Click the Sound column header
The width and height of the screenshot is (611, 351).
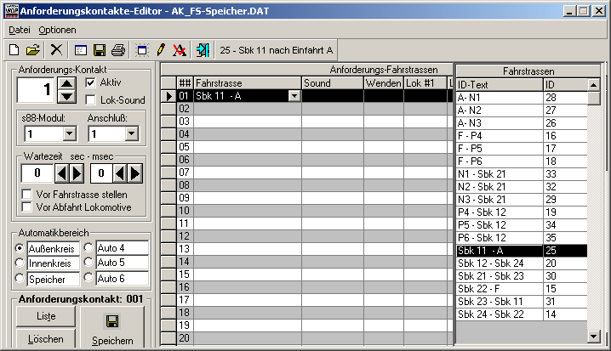click(333, 83)
